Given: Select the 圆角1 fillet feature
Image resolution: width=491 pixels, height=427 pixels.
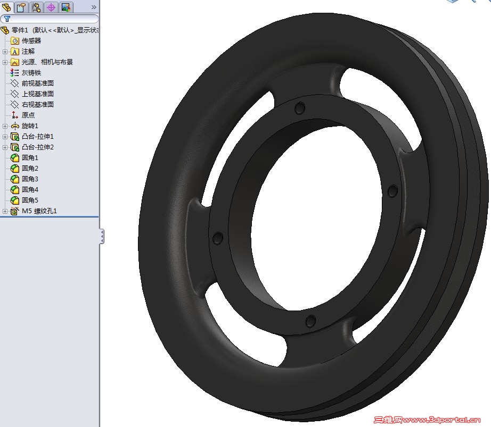Looking at the screenshot, I should pyautogui.click(x=30, y=158).
